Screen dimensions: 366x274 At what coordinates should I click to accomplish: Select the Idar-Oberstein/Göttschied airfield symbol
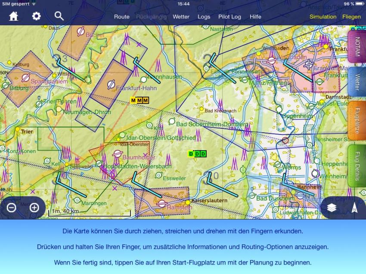[122, 135]
